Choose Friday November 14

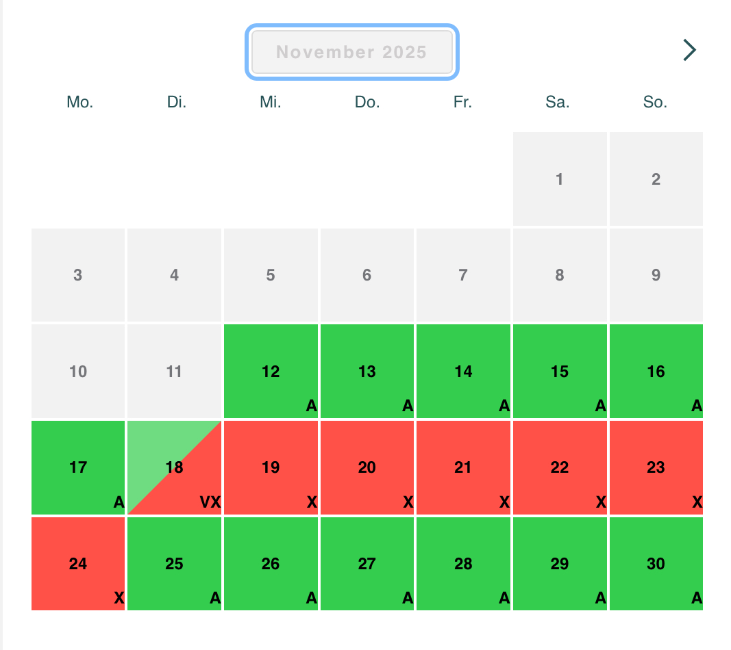(463, 372)
